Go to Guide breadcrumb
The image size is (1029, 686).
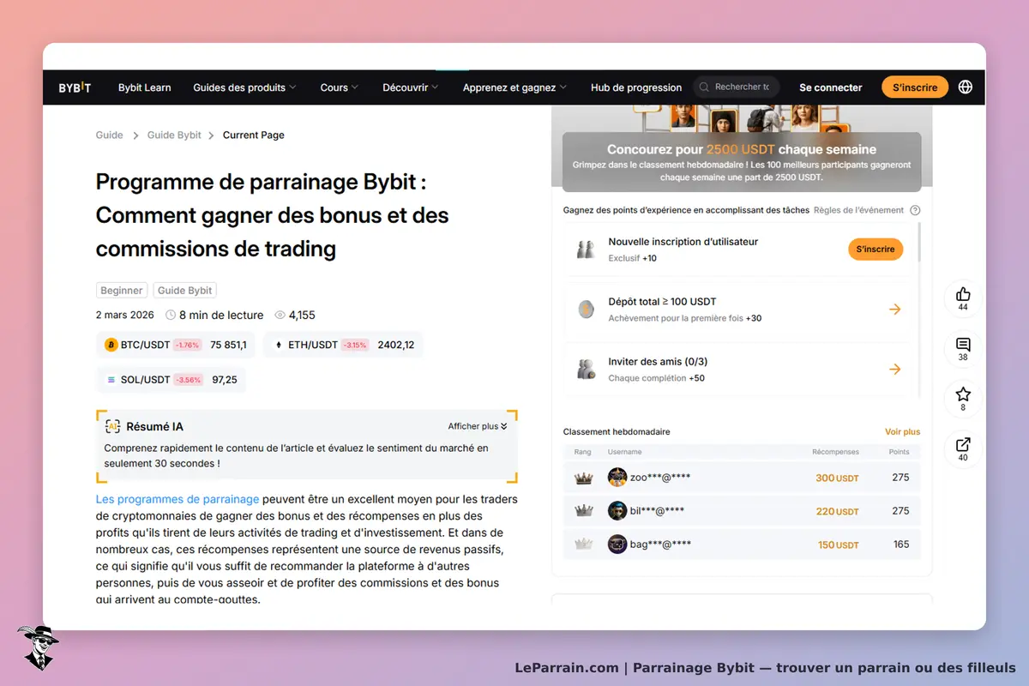point(109,135)
